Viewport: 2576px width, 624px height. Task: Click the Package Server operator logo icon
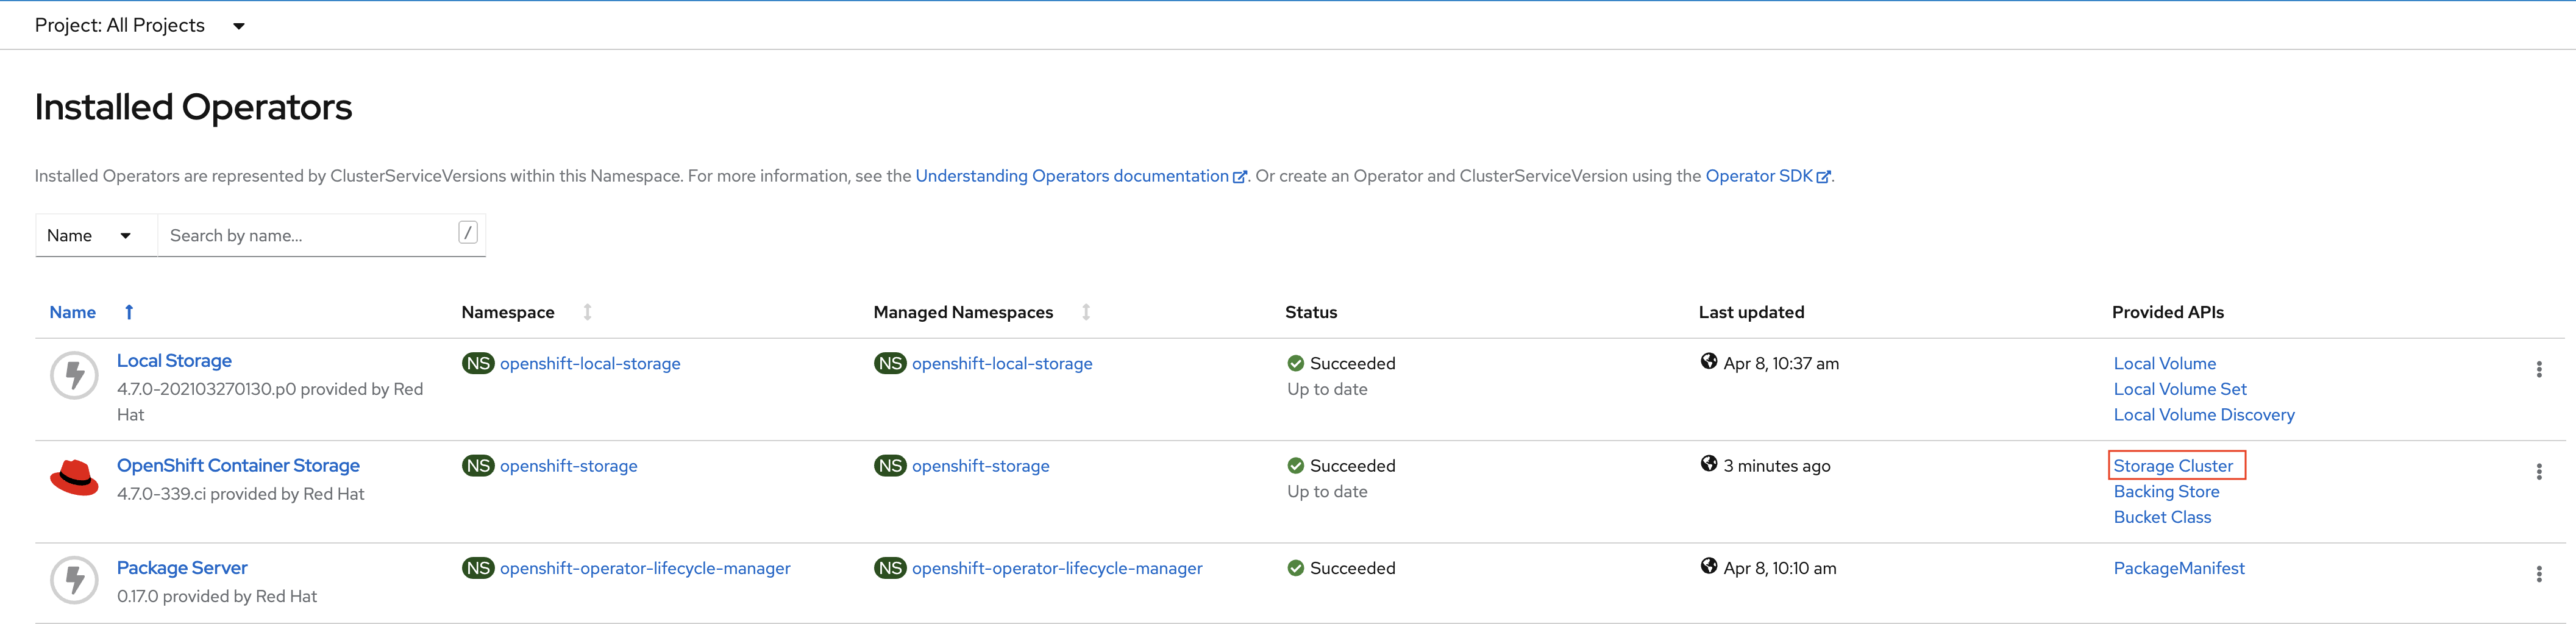pyautogui.click(x=74, y=580)
